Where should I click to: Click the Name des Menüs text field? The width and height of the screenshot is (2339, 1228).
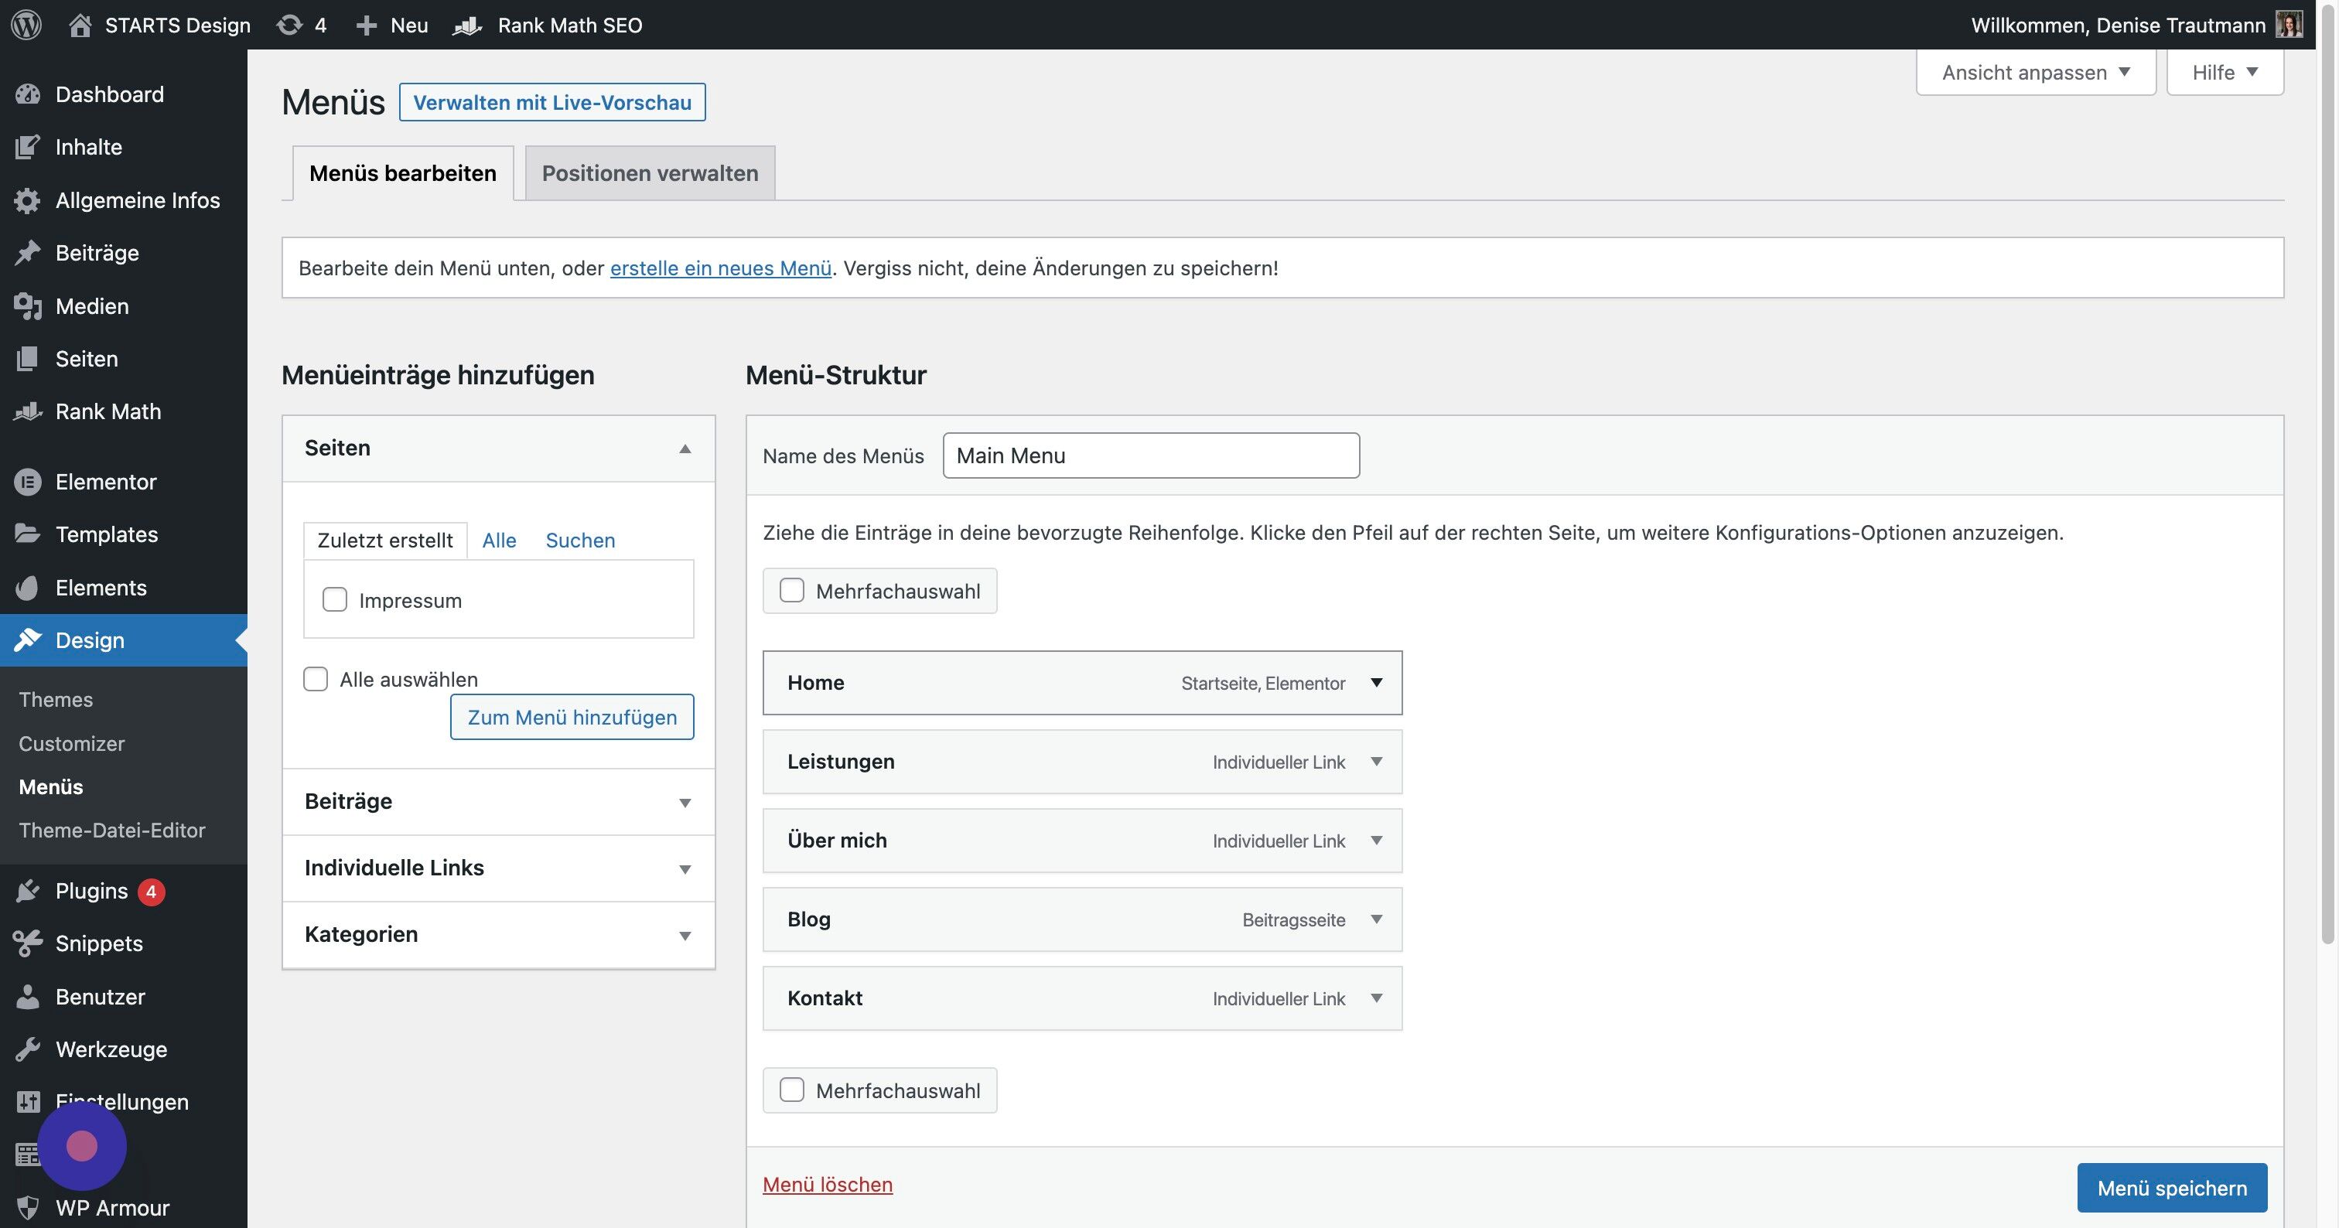(1150, 455)
